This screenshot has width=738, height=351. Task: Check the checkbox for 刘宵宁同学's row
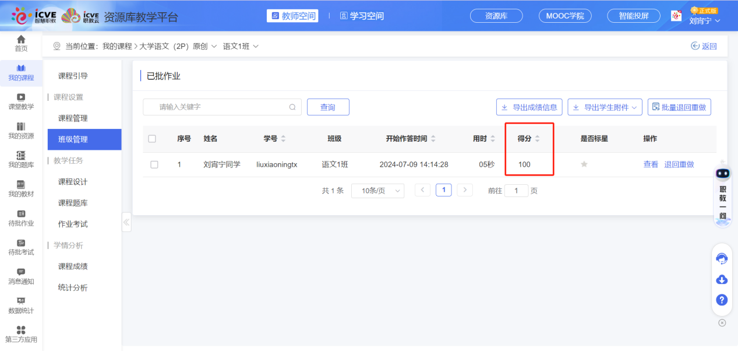coord(154,164)
